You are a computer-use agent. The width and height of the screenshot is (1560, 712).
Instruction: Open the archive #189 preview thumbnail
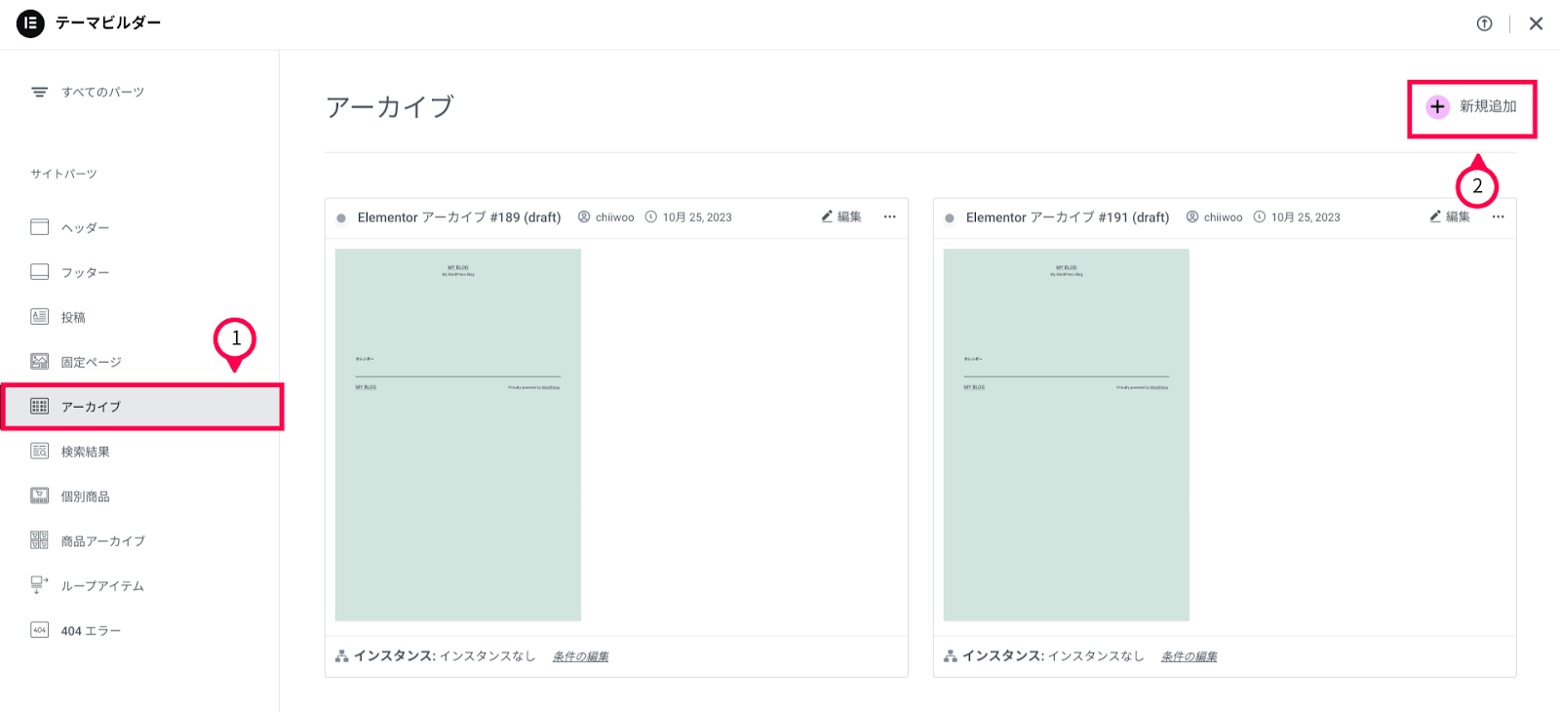[x=458, y=435]
